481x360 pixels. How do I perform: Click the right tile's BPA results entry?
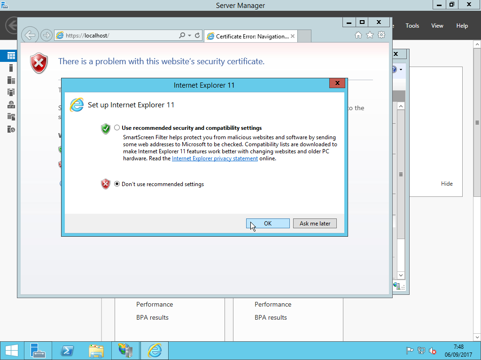[271, 317]
